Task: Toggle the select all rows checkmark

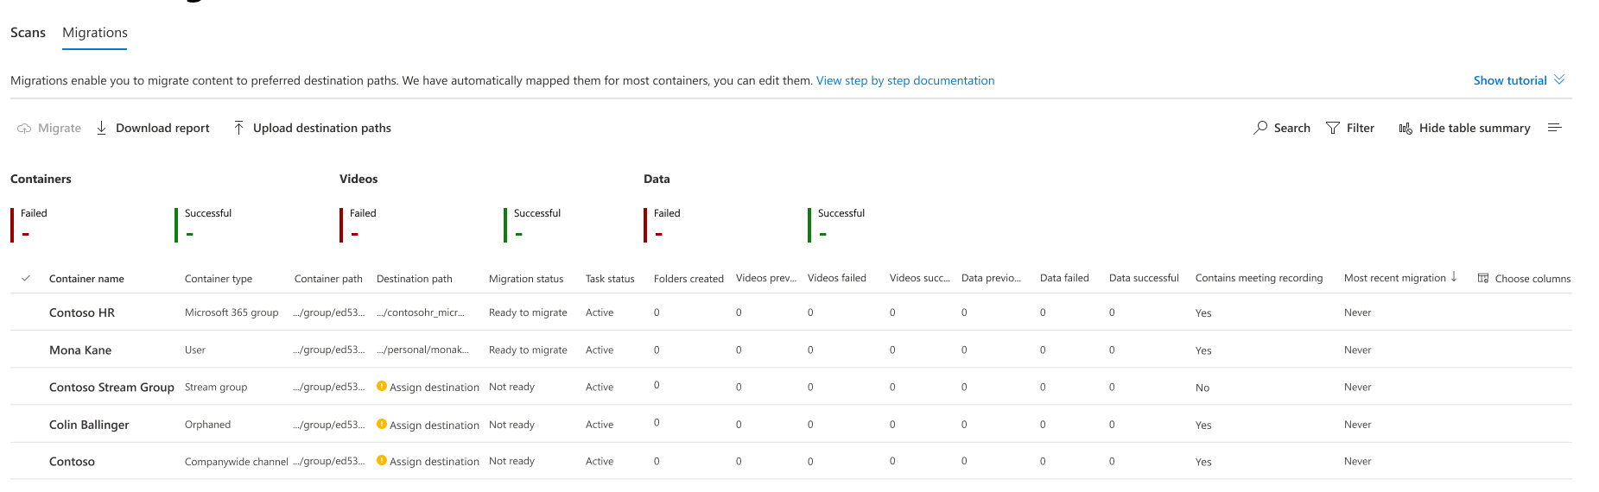Action: pyautogui.click(x=26, y=278)
